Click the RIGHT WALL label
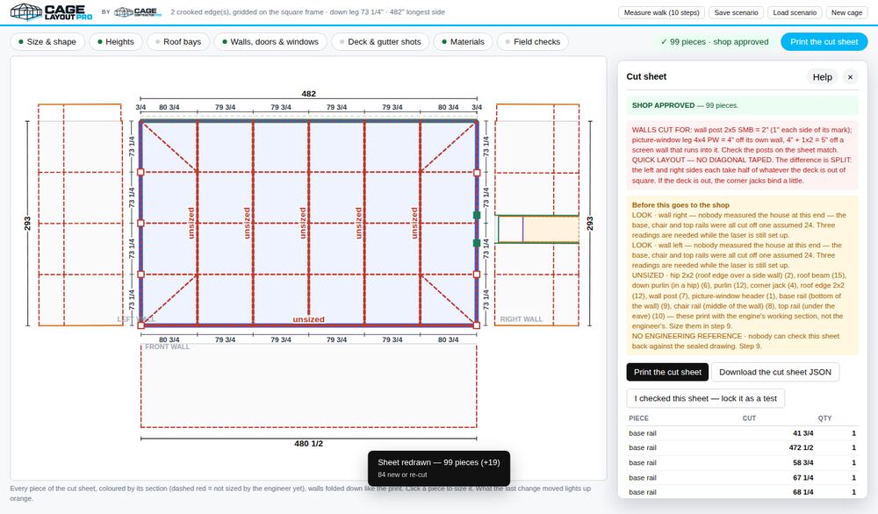The height and width of the screenshot is (514, 878). click(521, 318)
